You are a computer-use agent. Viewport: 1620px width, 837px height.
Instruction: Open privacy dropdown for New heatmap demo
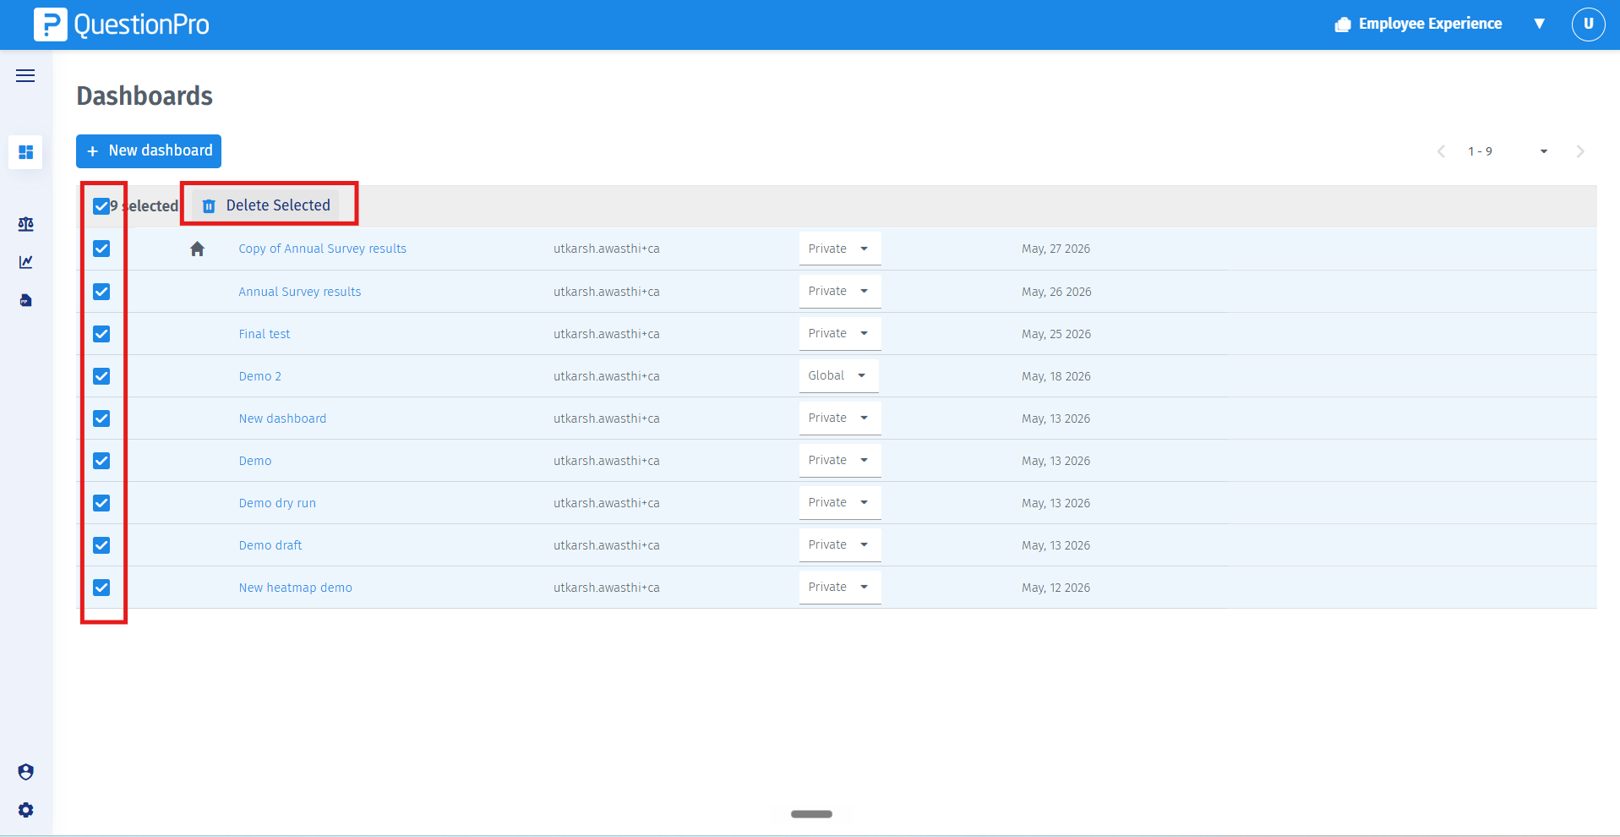[x=840, y=587]
